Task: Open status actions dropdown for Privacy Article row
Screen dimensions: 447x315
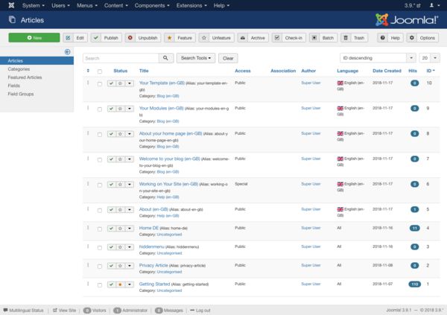Action: pos(130,266)
